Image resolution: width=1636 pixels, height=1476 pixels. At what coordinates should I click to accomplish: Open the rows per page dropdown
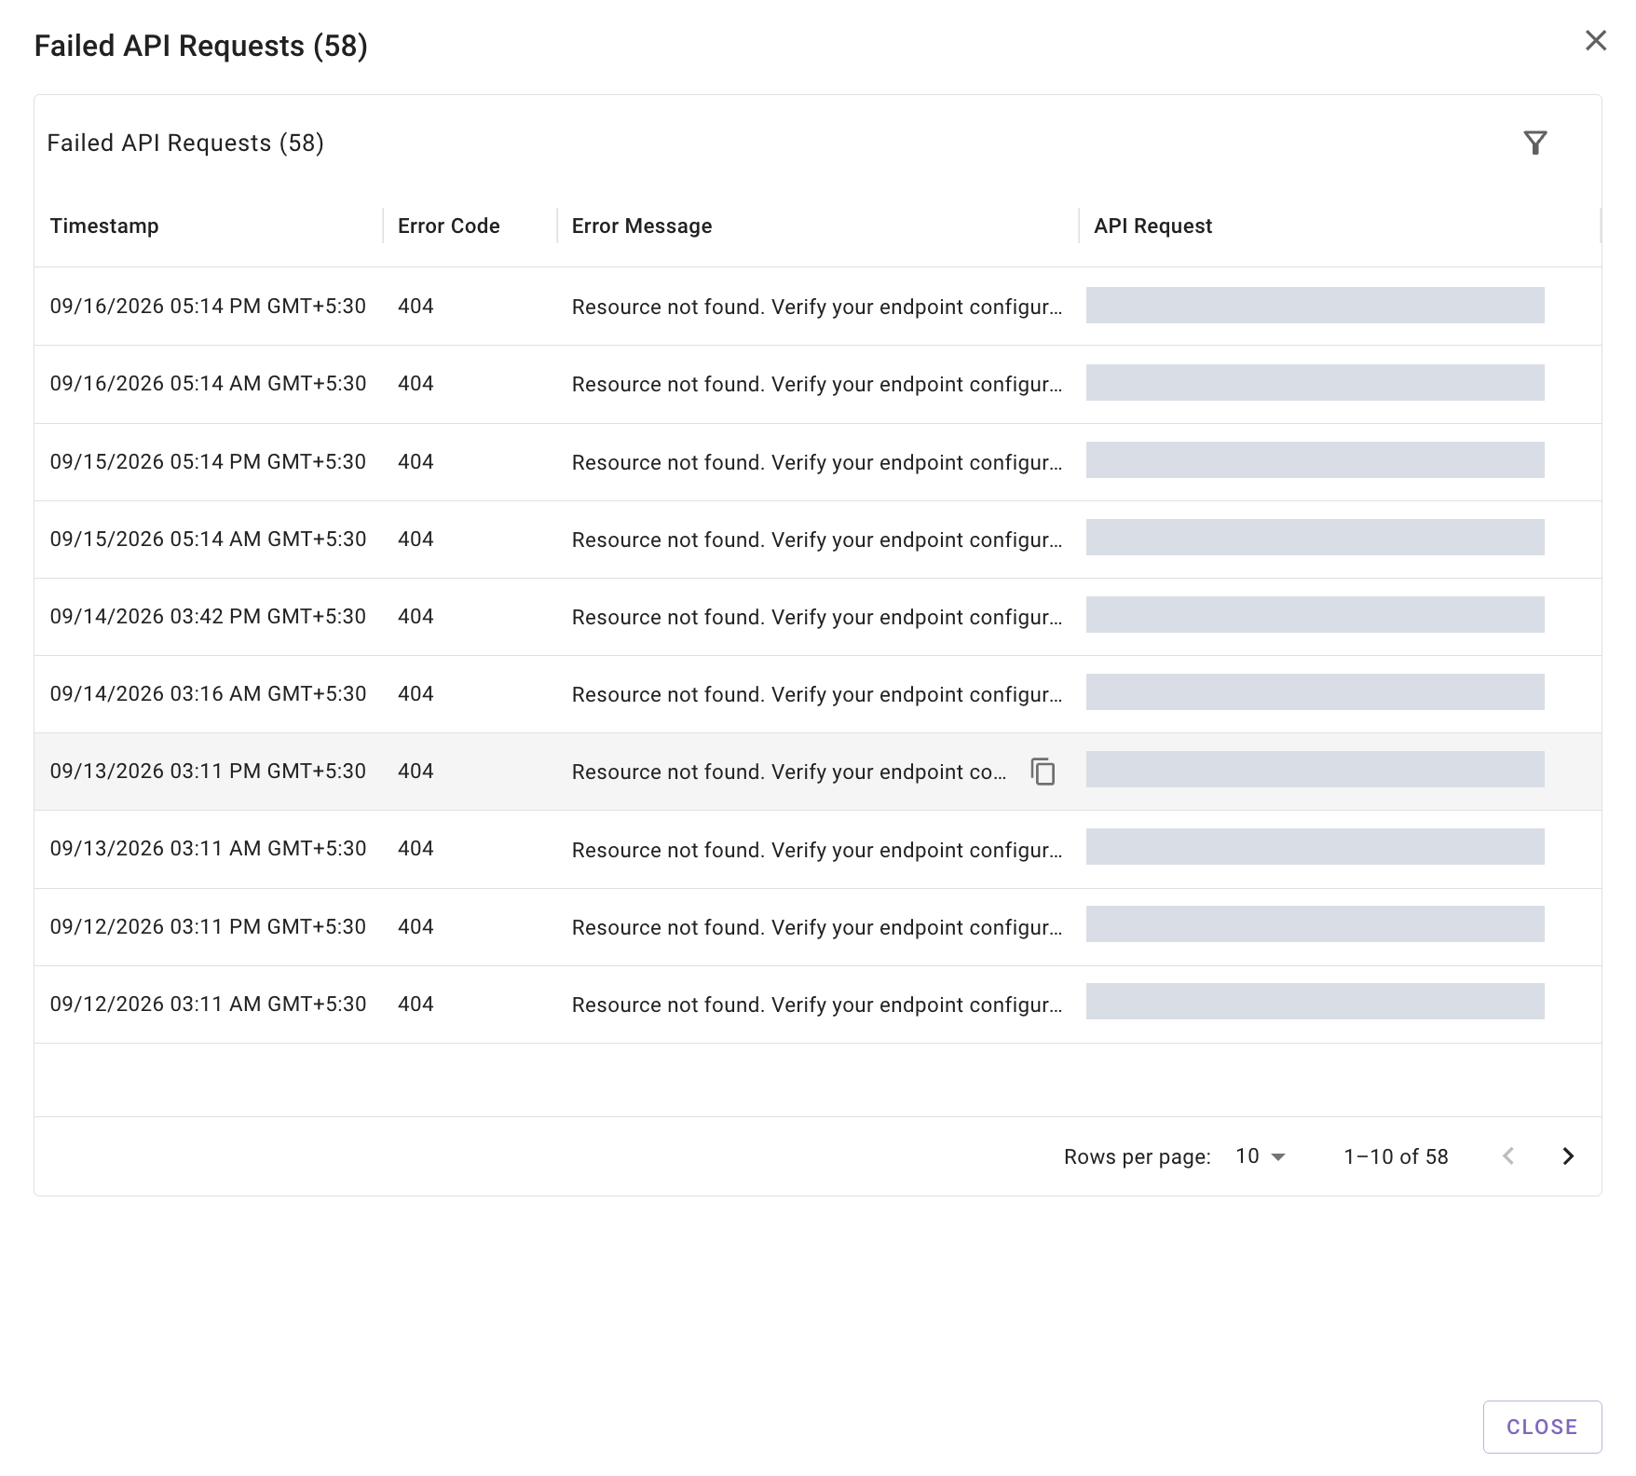pos(1261,1156)
